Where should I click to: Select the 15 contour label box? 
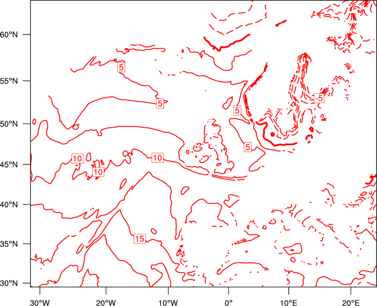coord(139,239)
